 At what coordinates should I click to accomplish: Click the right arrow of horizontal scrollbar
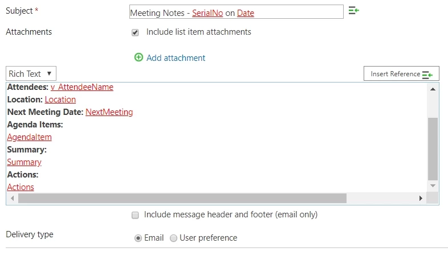[x=421, y=198]
